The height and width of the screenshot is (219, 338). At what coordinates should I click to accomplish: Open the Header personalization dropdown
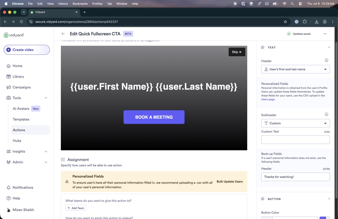tap(295, 69)
